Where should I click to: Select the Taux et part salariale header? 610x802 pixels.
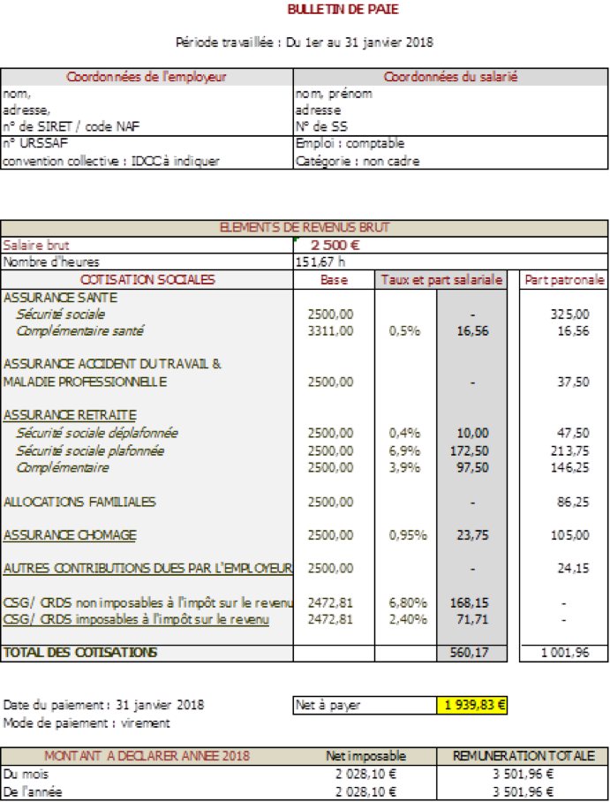pos(441,280)
